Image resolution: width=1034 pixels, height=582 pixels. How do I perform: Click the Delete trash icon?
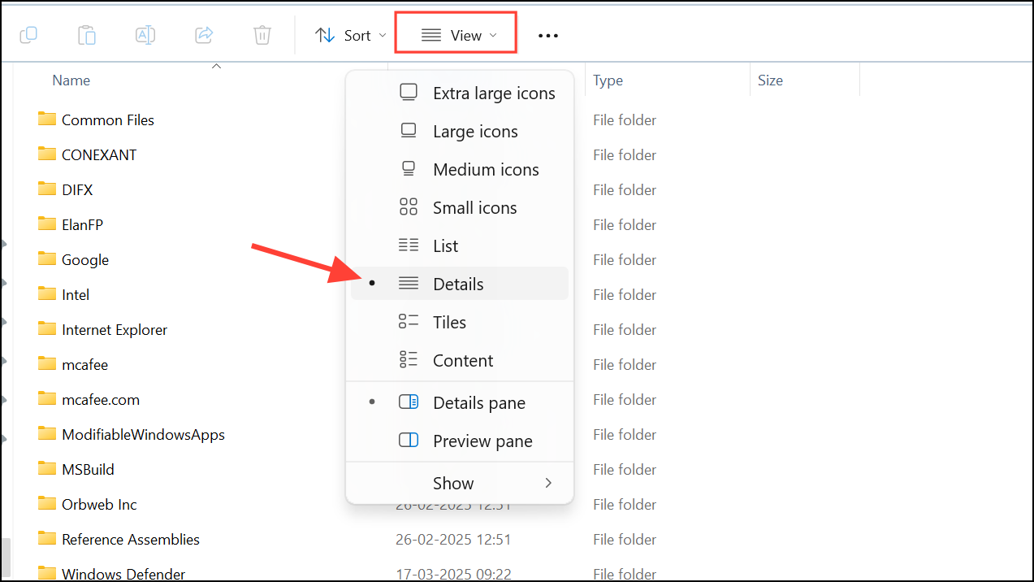262,35
